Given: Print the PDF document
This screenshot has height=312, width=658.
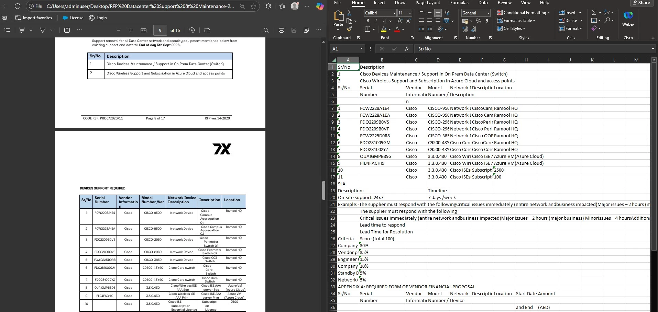Looking at the screenshot, I should click(282, 30).
